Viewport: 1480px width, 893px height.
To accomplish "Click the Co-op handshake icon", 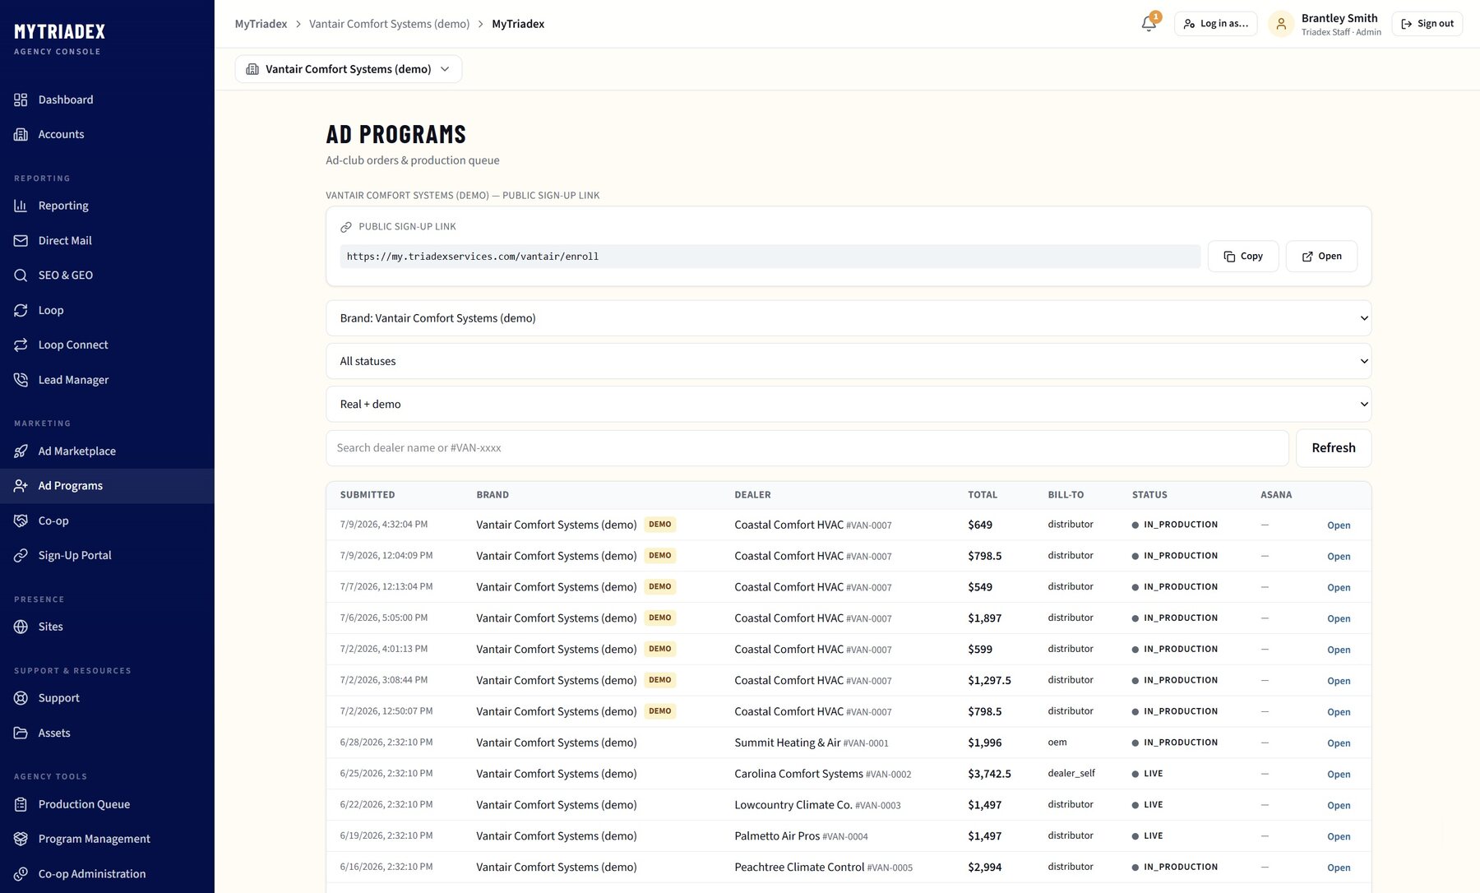I will click(x=21, y=521).
